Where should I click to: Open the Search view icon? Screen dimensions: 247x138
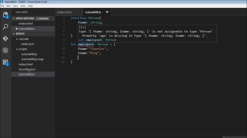(x=5, y=27)
